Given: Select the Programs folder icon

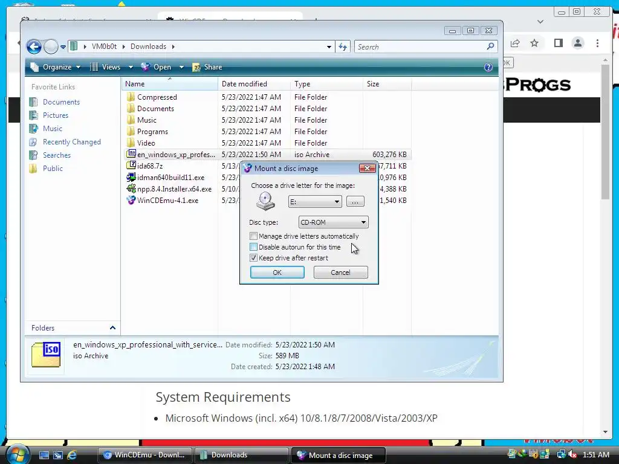Looking at the screenshot, I should [131, 131].
